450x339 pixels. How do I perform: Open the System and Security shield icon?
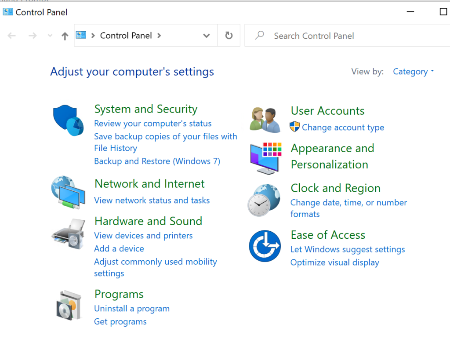[x=68, y=120]
